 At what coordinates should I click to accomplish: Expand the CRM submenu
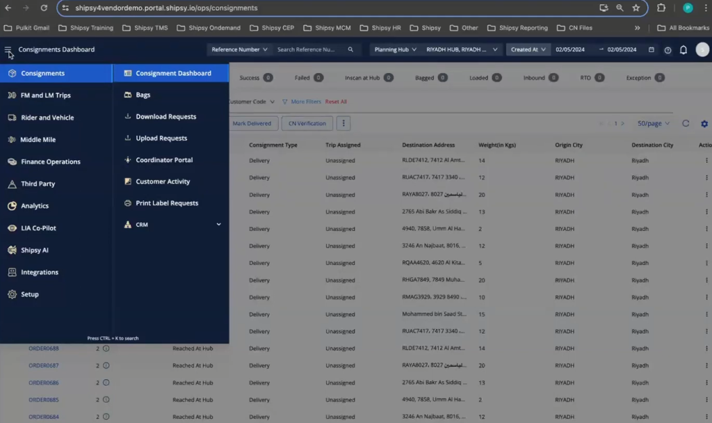click(x=218, y=225)
